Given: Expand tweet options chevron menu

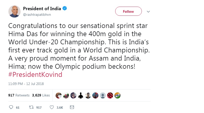Looking at the screenshot, I should (148, 11).
